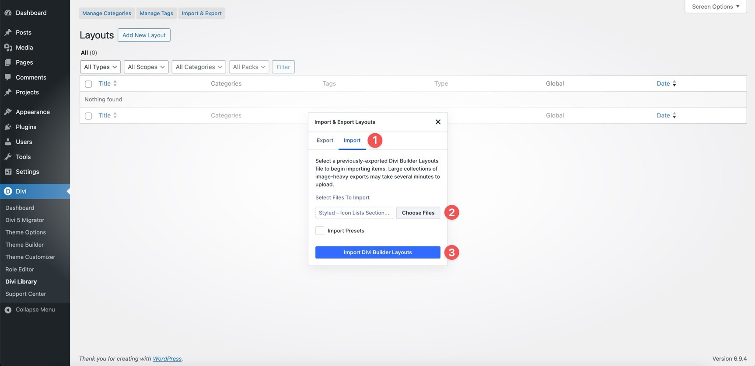Click the Divi logo icon

click(x=8, y=191)
